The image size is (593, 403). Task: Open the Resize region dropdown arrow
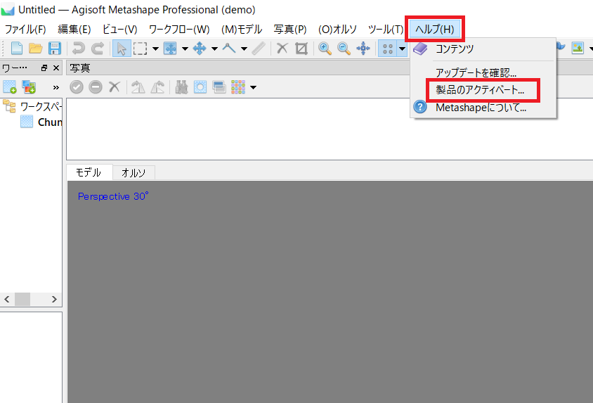[185, 49]
